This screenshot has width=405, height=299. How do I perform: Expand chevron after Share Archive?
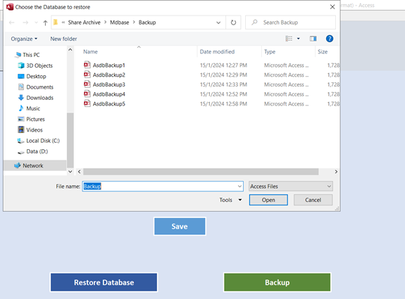coord(106,23)
